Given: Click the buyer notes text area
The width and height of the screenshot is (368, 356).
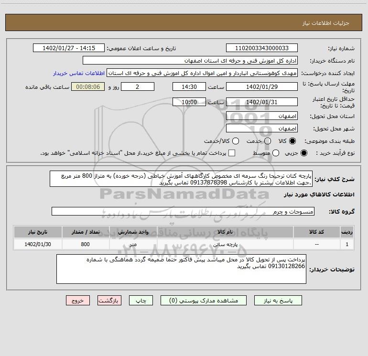Looking at the screenshot, I should point(181,269).
